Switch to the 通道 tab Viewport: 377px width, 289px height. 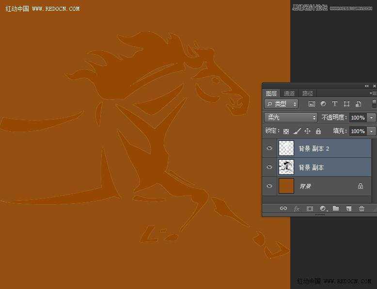(x=289, y=93)
